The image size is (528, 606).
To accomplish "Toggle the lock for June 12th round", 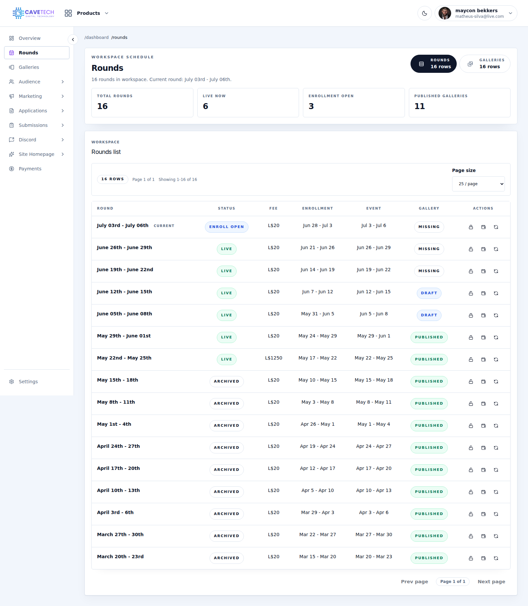I will (471, 293).
